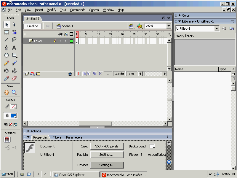Open the Stroke color swatch

tap(13, 107)
